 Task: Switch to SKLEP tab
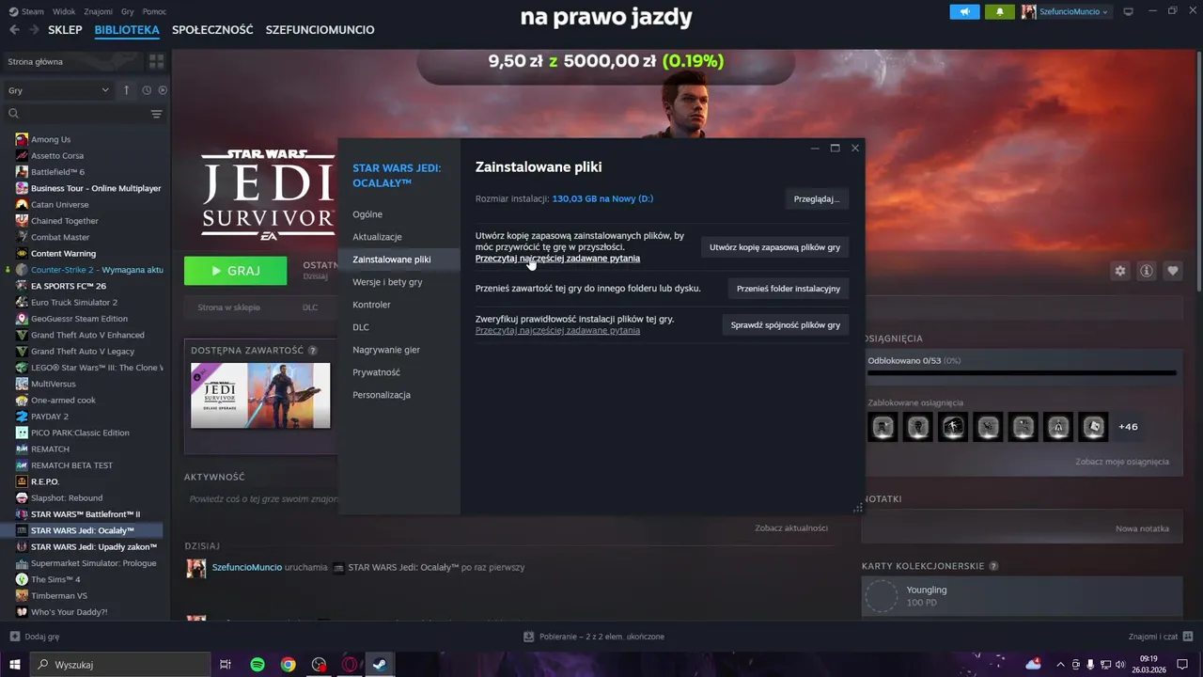65,30
